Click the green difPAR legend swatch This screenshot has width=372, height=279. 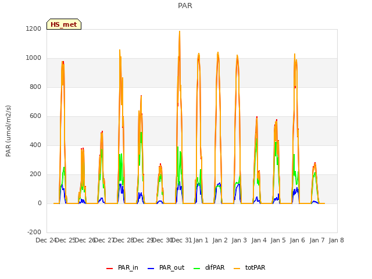(196, 269)
